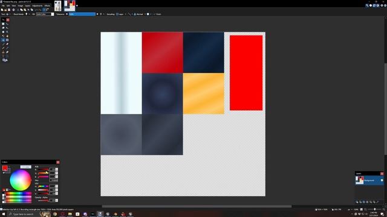Image resolution: width=387 pixels, height=217 pixels.
Task: Select the Rectangle Select tool
Action: pyautogui.click(x=3, y=24)
